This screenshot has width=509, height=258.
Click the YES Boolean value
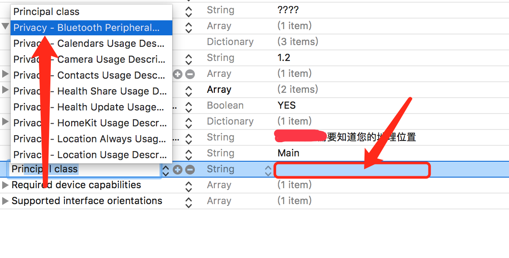click(x=287, y=106)
